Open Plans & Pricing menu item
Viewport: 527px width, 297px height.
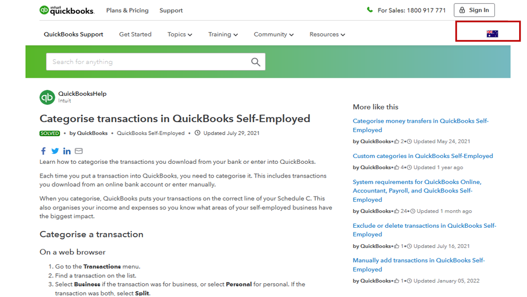point(127,10)
